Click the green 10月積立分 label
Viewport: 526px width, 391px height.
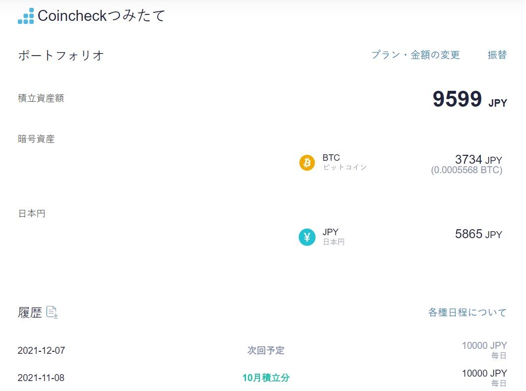(266, 378)
